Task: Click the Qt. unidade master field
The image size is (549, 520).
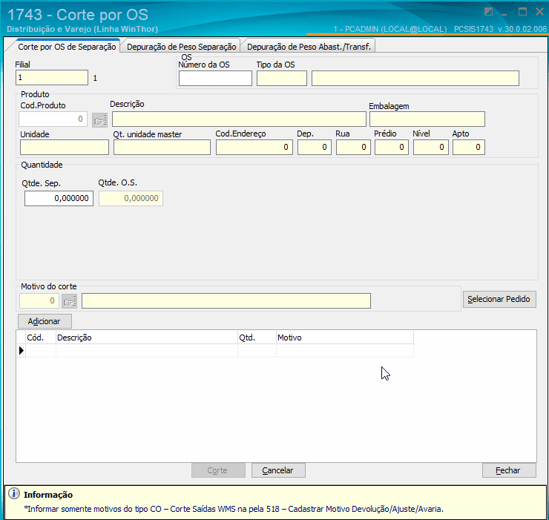Action: 162,148
